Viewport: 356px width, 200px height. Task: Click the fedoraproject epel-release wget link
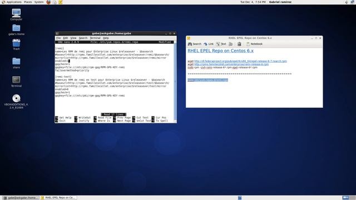pyautogui.click(x=240, y=61)
